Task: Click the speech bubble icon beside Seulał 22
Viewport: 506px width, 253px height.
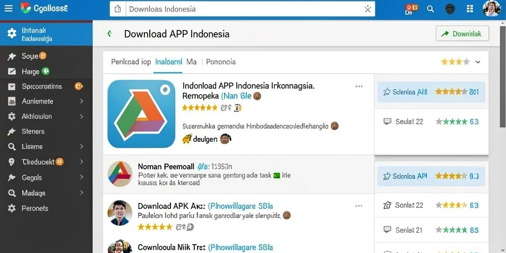Action: click(x=387, y=122)
